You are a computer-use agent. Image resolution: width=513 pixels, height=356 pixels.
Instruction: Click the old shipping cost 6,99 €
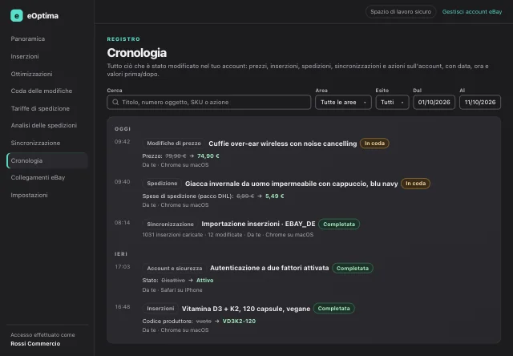click(x=245, y=196)
